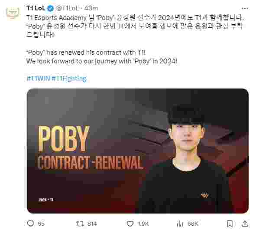Open the #T1Fighting hashtag

69,79
